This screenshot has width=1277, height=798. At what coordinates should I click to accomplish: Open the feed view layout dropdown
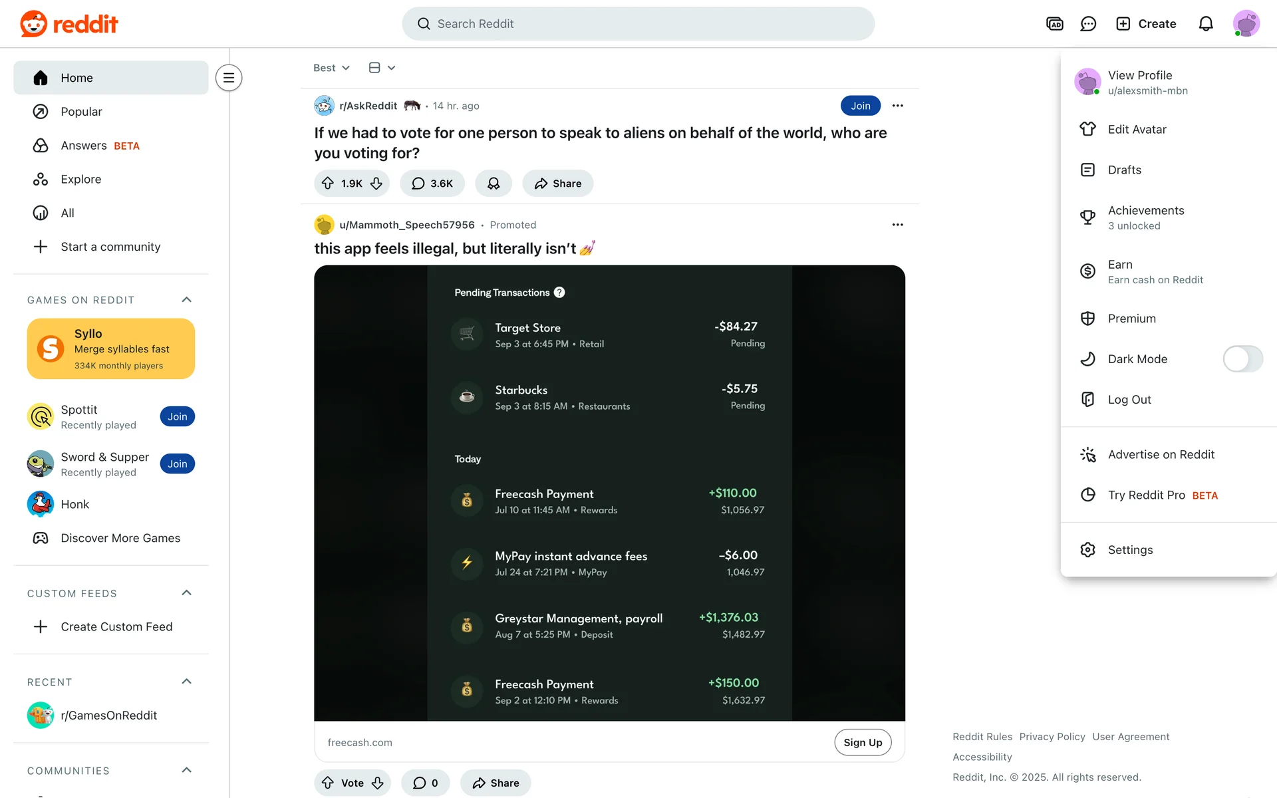point(382,68)
